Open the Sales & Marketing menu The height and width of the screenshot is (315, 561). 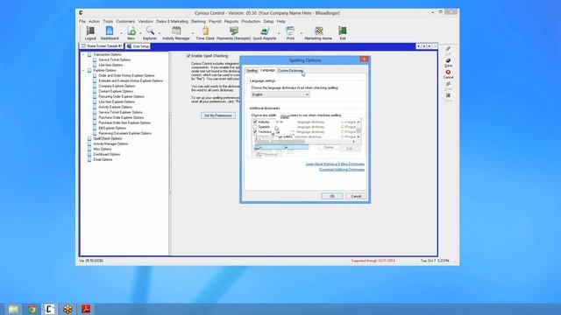click(x=172, y=21)
